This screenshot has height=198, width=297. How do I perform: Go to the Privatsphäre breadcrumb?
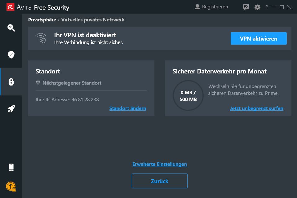click(x=42, y=20)
